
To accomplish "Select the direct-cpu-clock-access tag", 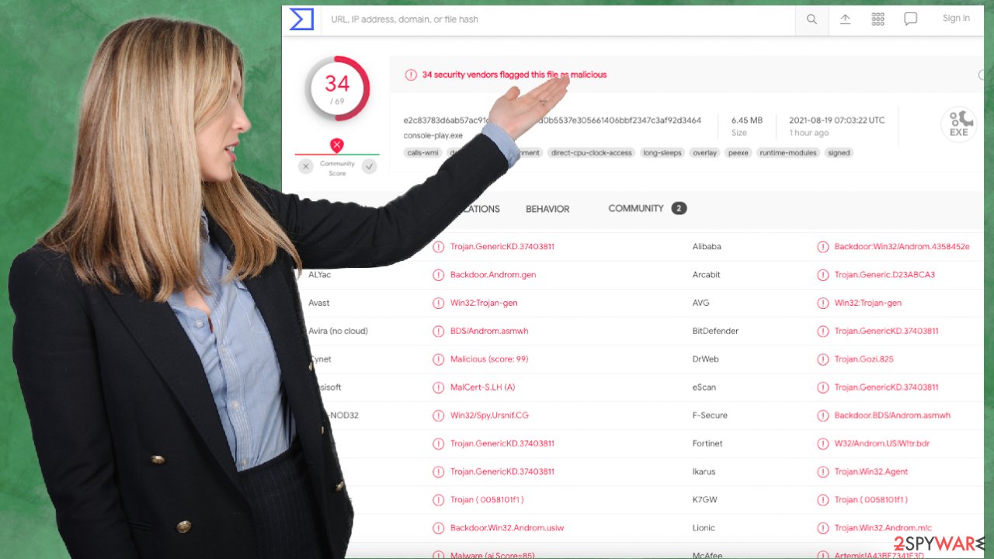I will tap(591, 153).
